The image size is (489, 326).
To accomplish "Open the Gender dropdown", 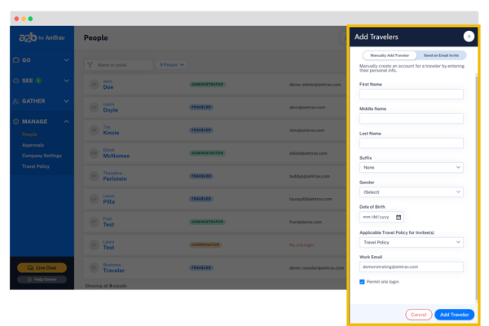I will tap(411, 192).
